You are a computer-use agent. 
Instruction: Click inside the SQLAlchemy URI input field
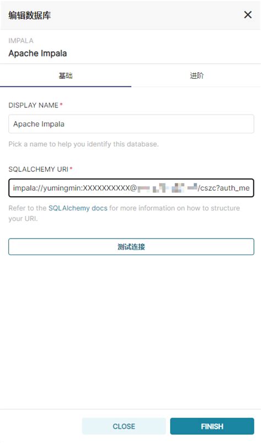[131, 188]
